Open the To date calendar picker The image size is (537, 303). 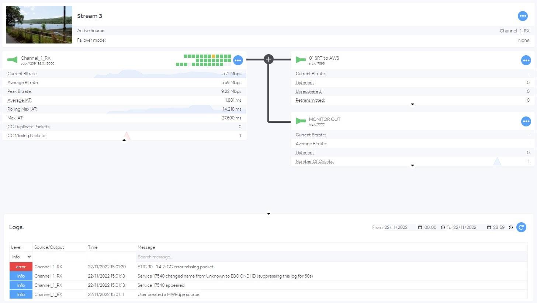click(x=489, y=227)
